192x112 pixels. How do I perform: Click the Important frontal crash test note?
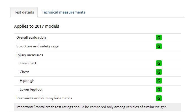click(91, 107)
